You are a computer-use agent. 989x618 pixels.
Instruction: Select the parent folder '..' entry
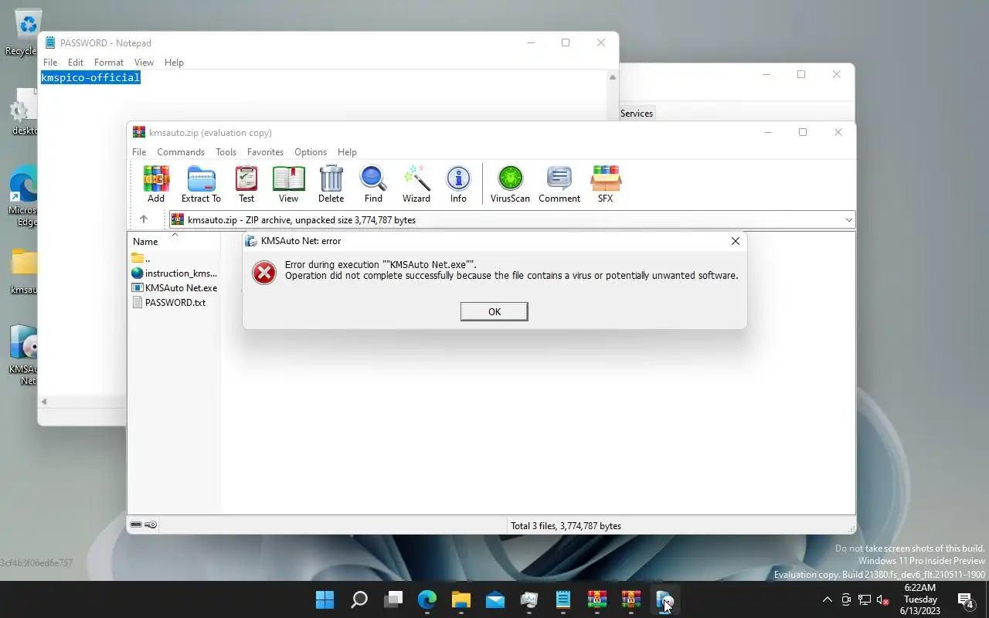pyautogui.click(x=141, y=259)
